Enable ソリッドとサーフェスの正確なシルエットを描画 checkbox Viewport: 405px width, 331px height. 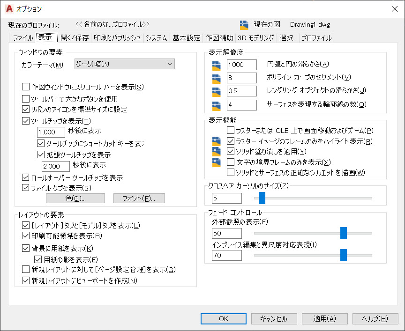[x=231, y=172]
